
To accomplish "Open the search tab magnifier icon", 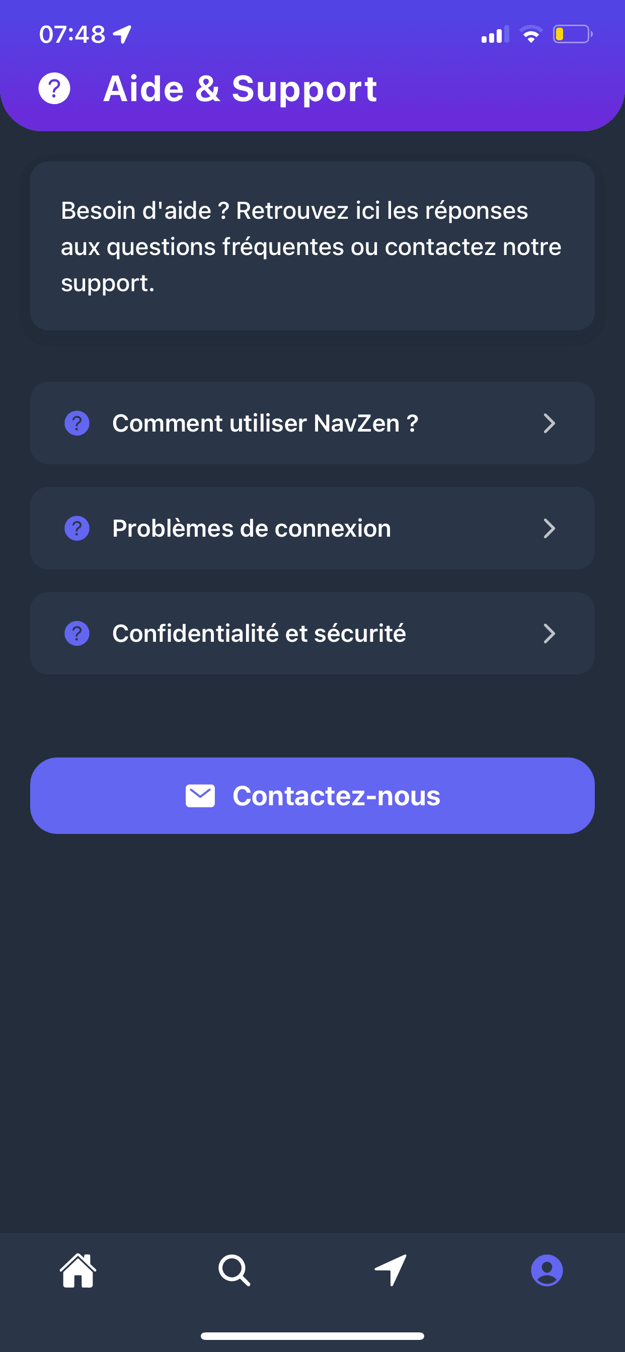I will [234, 1271].
